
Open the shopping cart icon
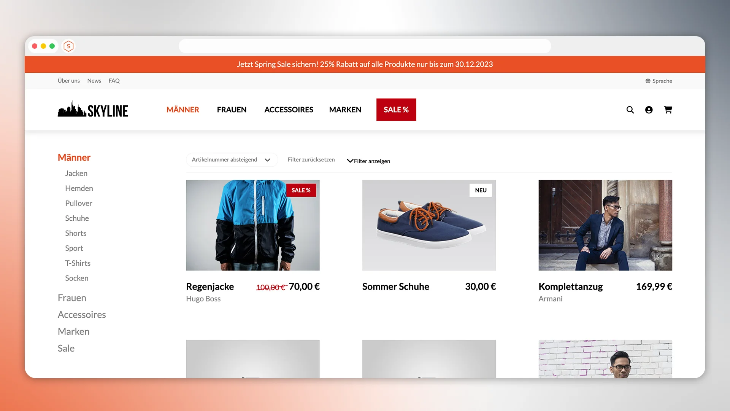click(668, 110)
